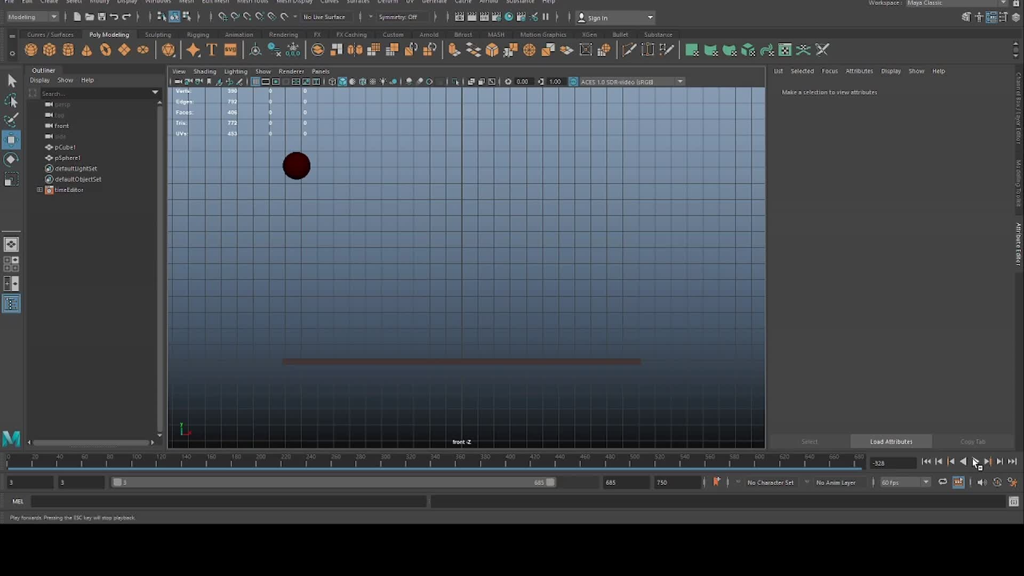The height and width of the screenshot is (576, 1024).
Task: Click the Load Attributes button
Action: (891, 441)
